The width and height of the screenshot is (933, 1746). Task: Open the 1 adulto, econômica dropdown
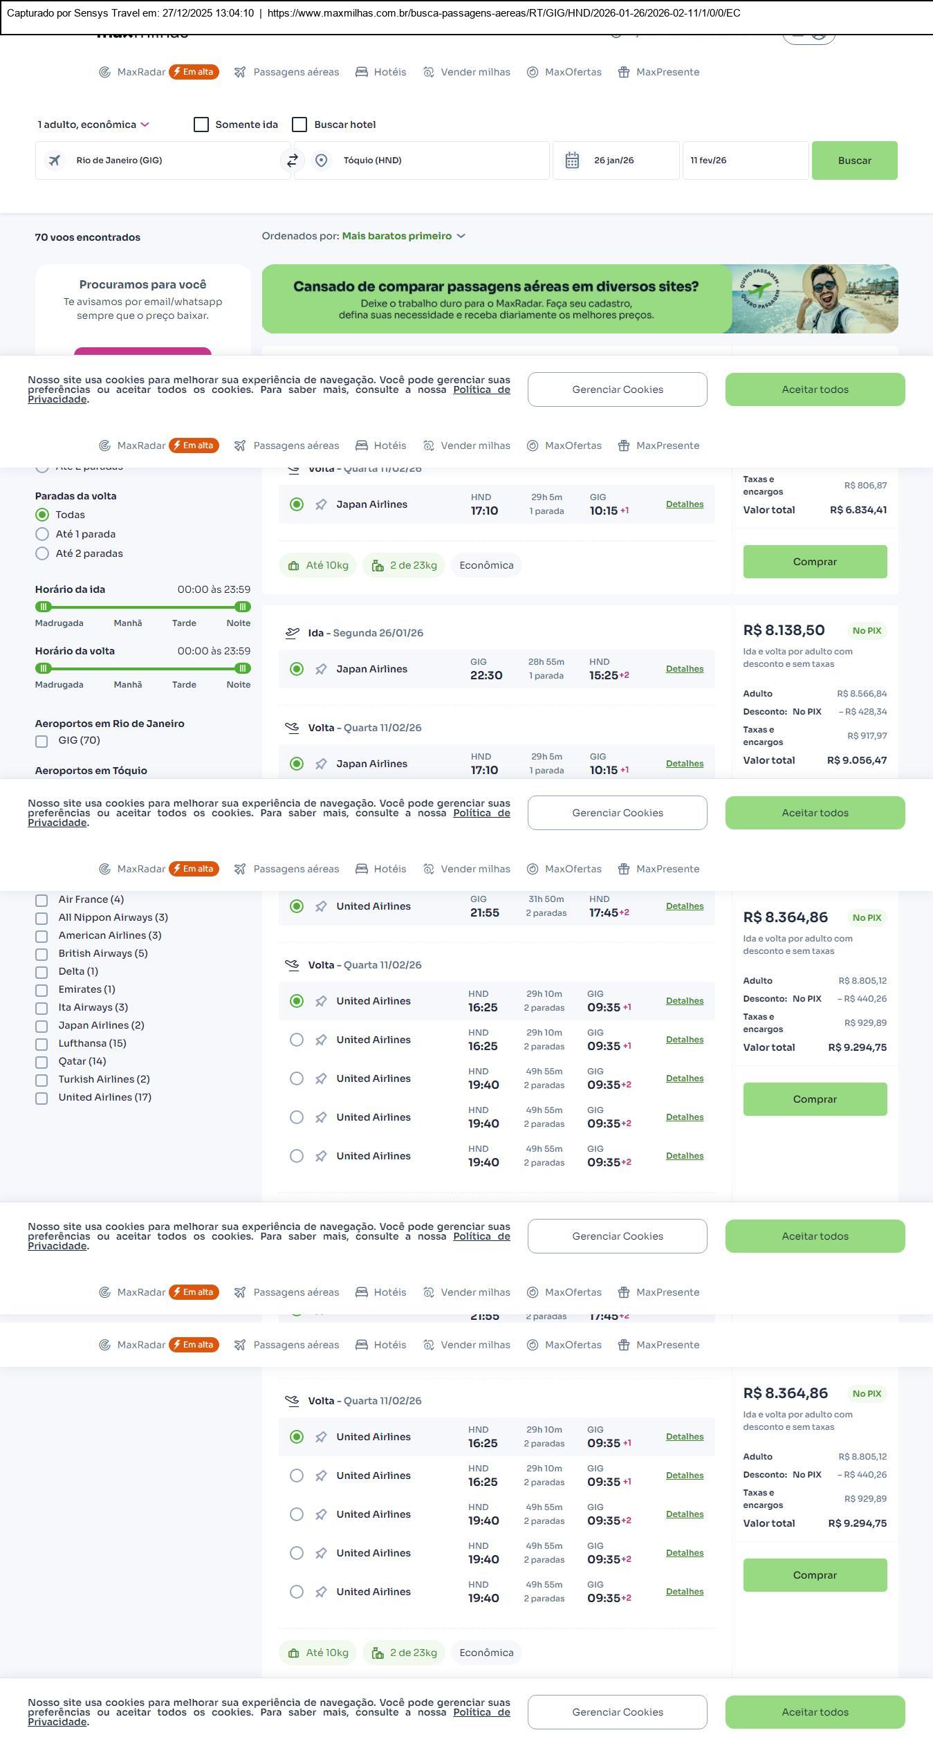[x=93, y=125]
